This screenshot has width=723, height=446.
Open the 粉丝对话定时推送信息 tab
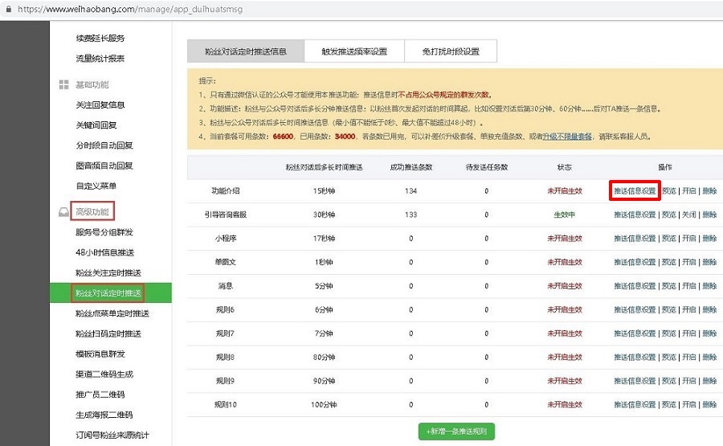point(246,51)
